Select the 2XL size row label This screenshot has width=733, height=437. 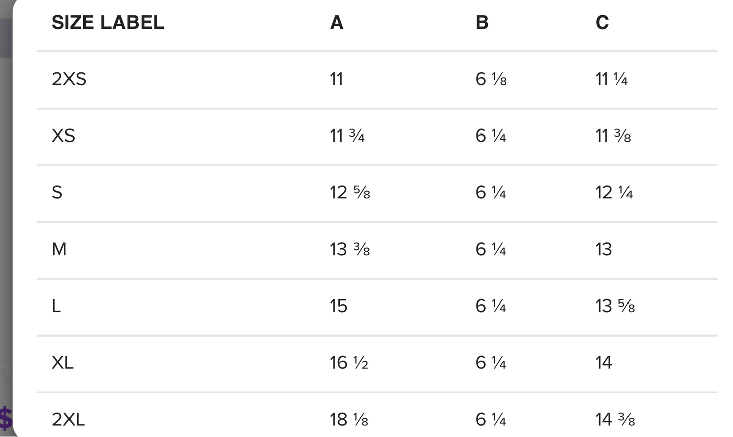[x=68, y=420]
